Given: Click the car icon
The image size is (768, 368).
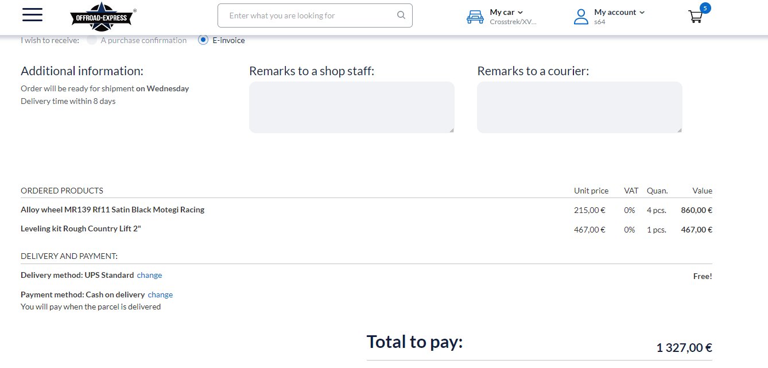Looking at the screenshot, I should (475, 17).
